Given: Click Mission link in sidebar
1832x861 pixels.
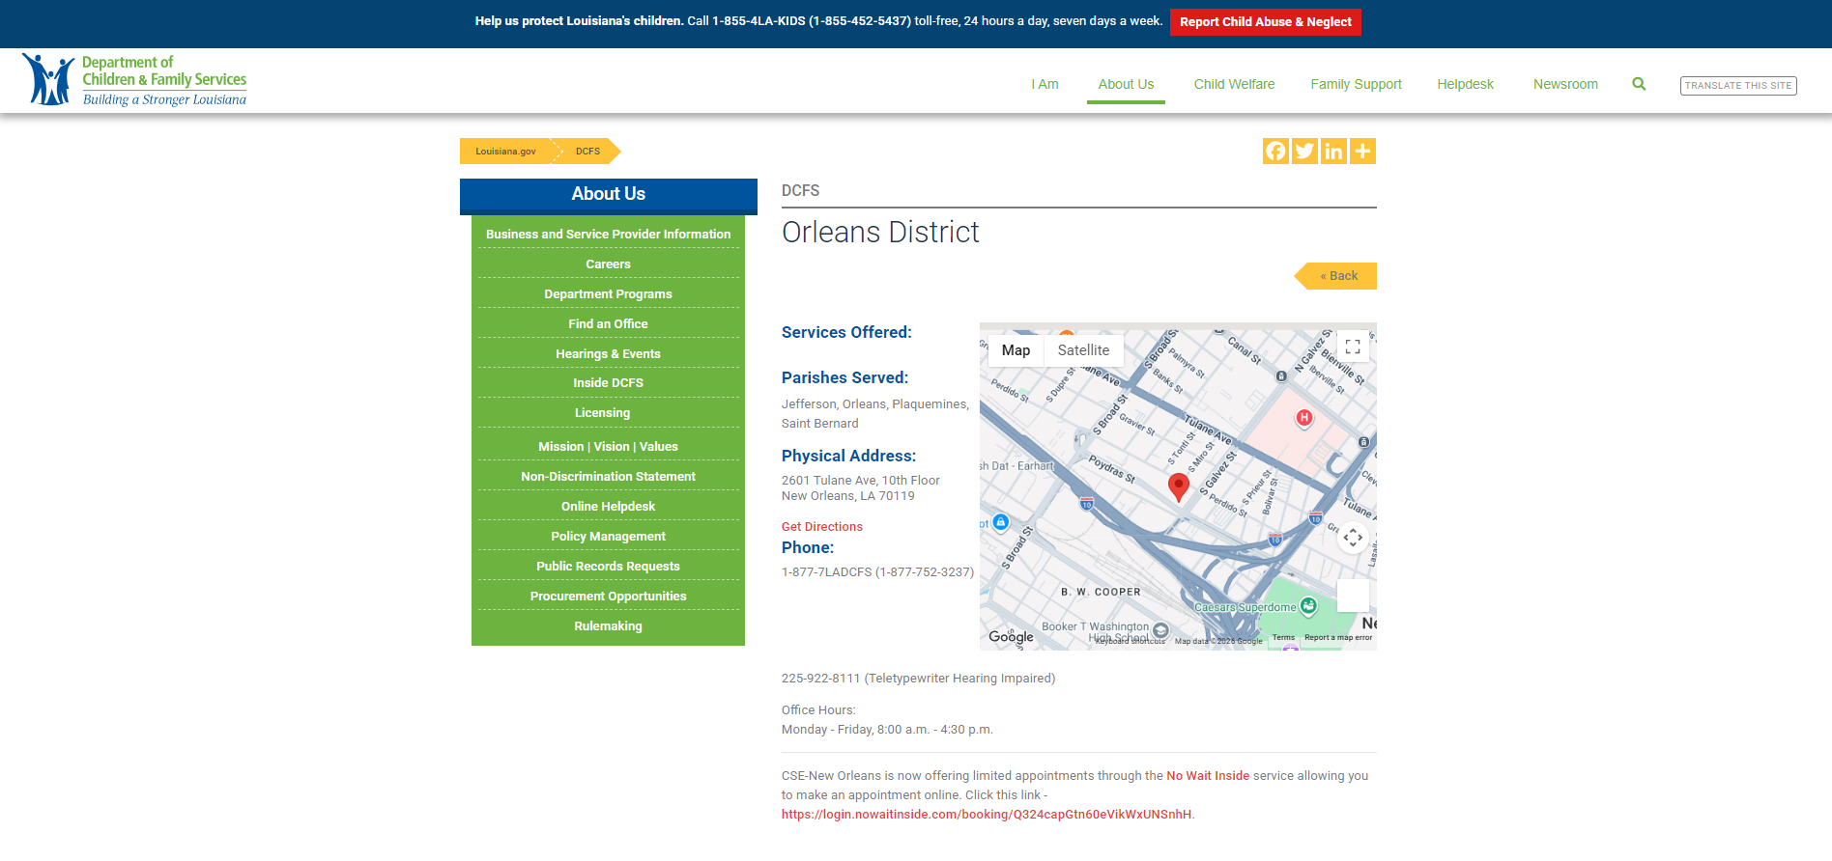Looking at the screenshot, I should pyautogui.click(x=561, y=447).
